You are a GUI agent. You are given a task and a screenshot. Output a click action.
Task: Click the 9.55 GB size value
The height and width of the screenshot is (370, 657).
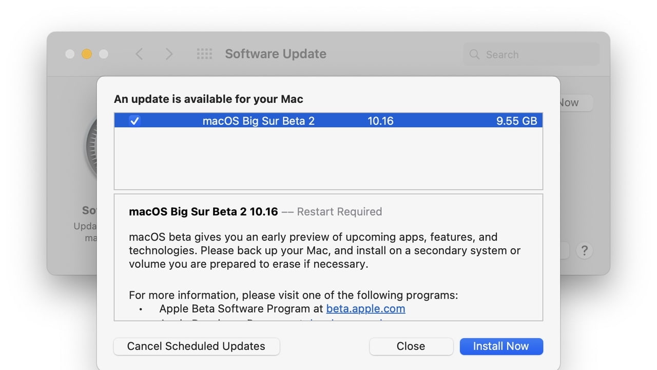[x=516, y=121]
